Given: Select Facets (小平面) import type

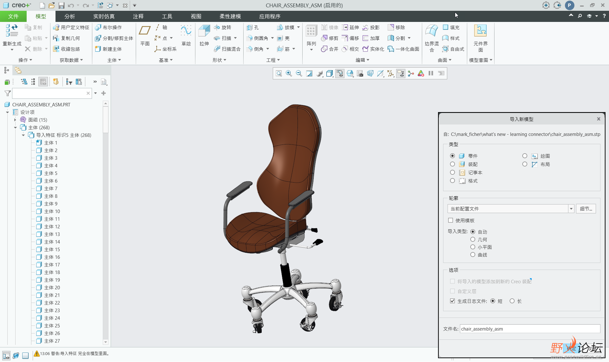Looking at the screenshot, I should (x=473, y=247).
